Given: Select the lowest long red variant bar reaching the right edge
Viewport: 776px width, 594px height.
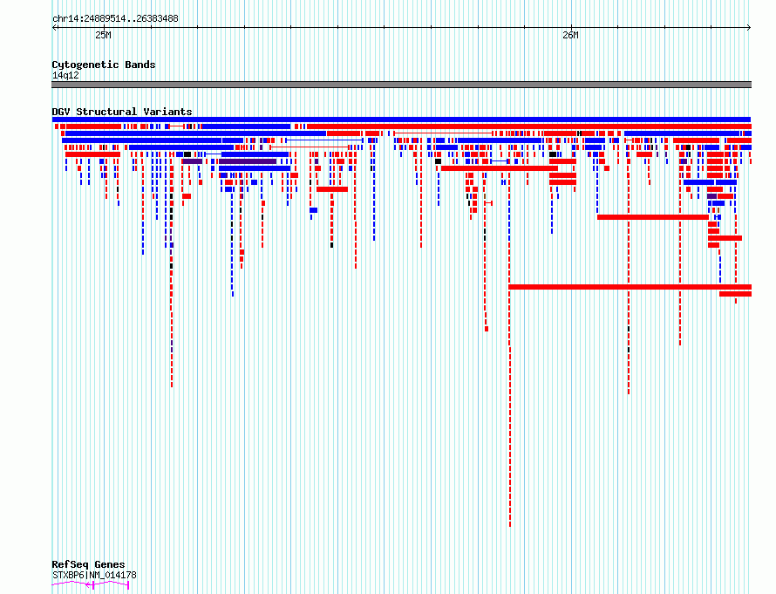Looking at the screenshot, I should click(630, 287).
